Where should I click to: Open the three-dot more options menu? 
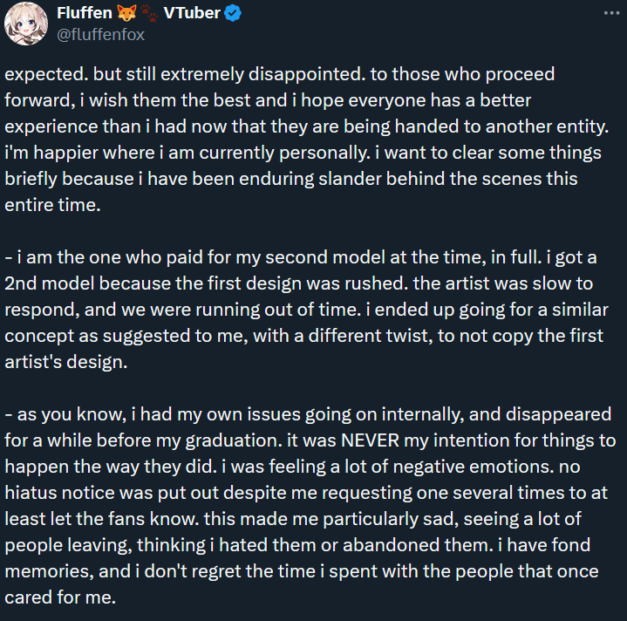pyautogui.click(x=611, y=13)
